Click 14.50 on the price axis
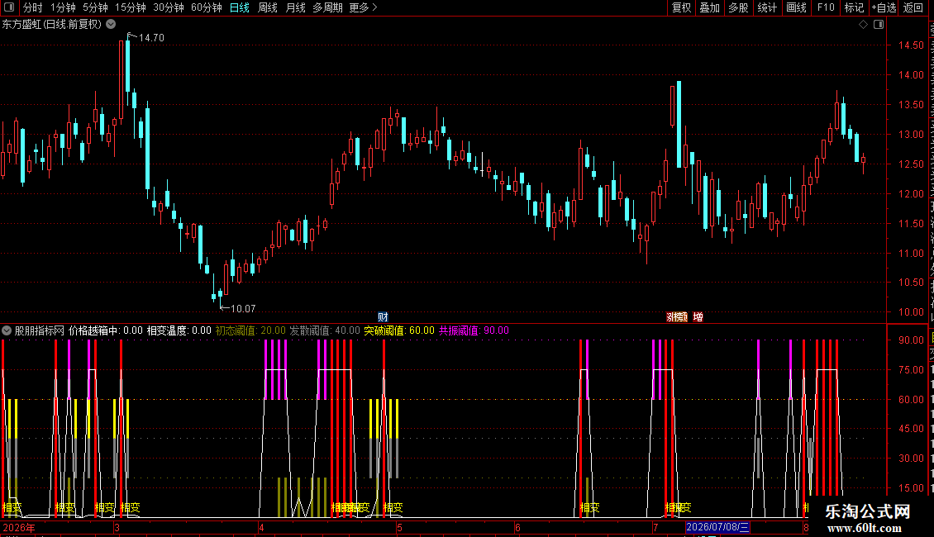The image size is (934, 537). 911,45
